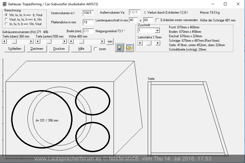Viewport: 245px width, 163px height.
Task: Click the 'min' button
Action: click(110, 41)
